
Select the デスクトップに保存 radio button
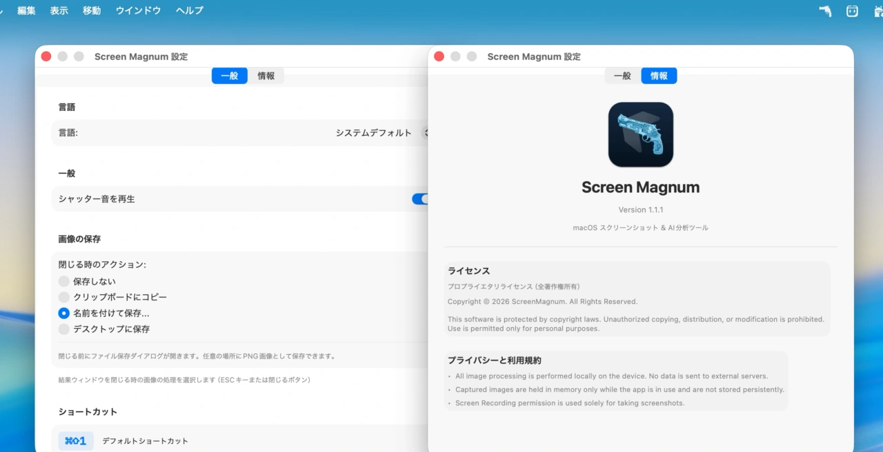click(x=63, y=329)
